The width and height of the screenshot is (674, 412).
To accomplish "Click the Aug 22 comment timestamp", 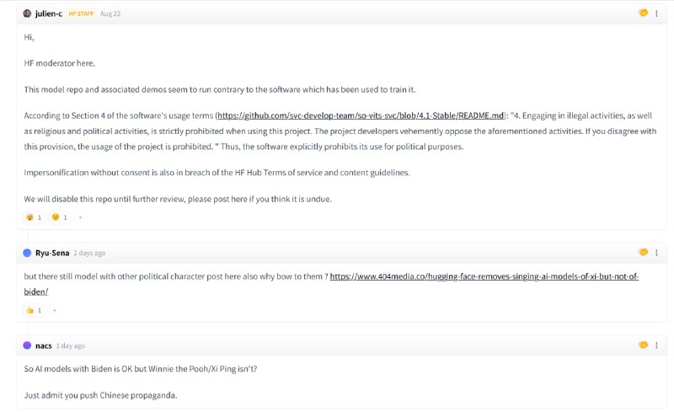I will pyautogui.click(x=110, y=13).
